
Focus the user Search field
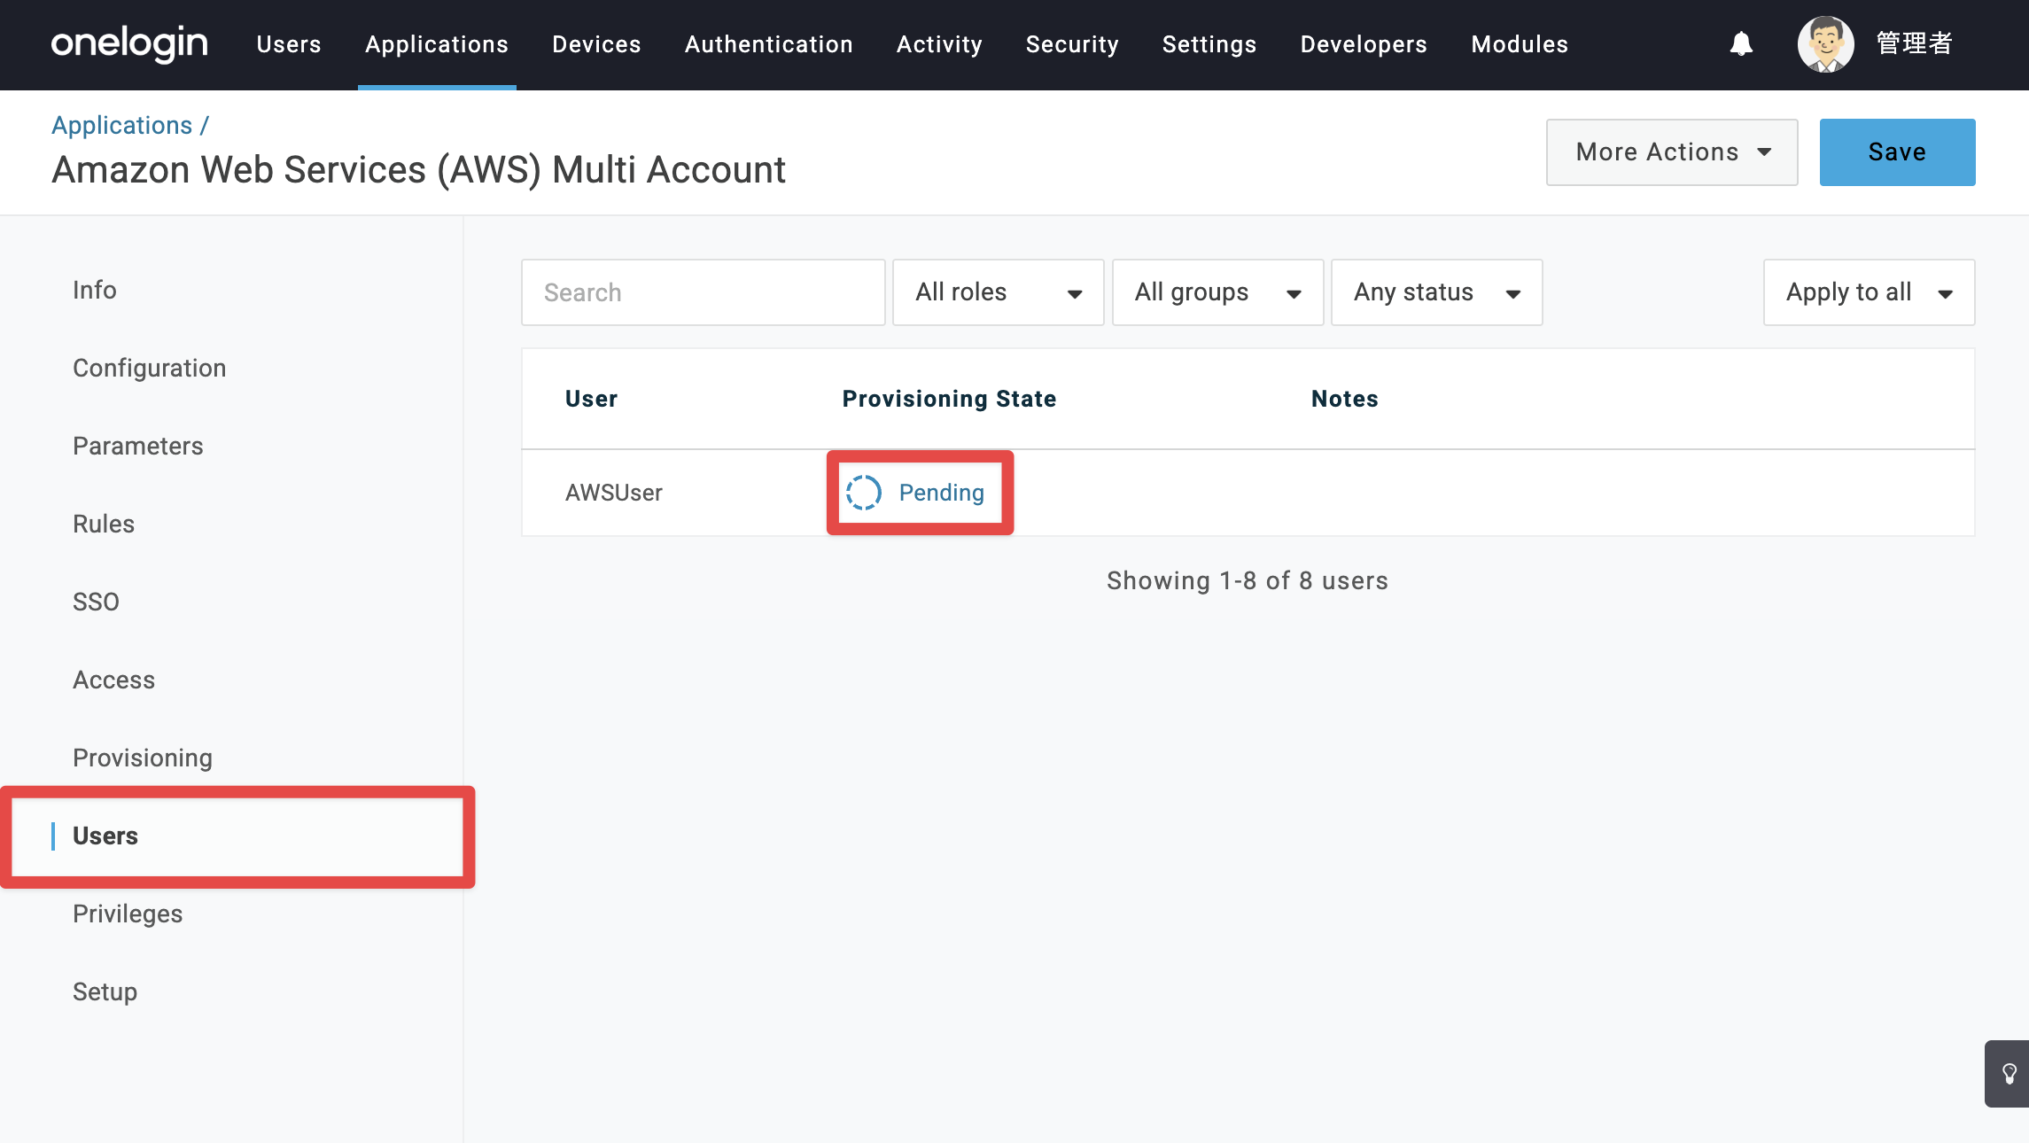pyautogui.click(x=704, y=292)
